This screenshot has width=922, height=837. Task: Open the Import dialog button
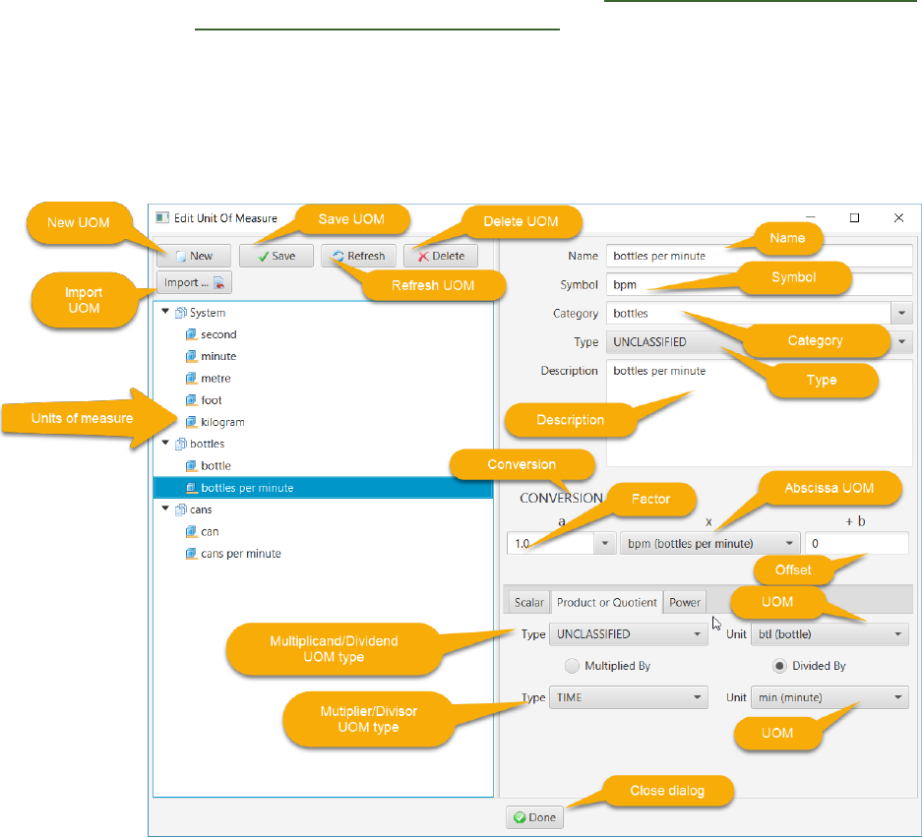[x=194, y=282]
